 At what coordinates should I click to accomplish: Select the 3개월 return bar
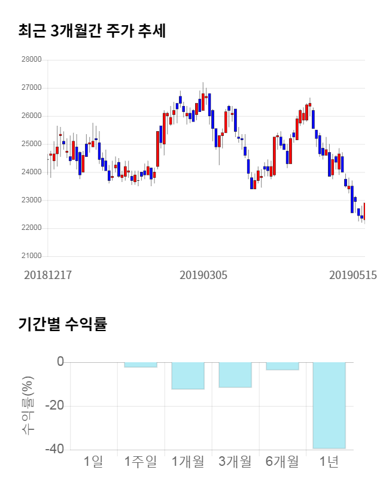click(x=235, y=375)
